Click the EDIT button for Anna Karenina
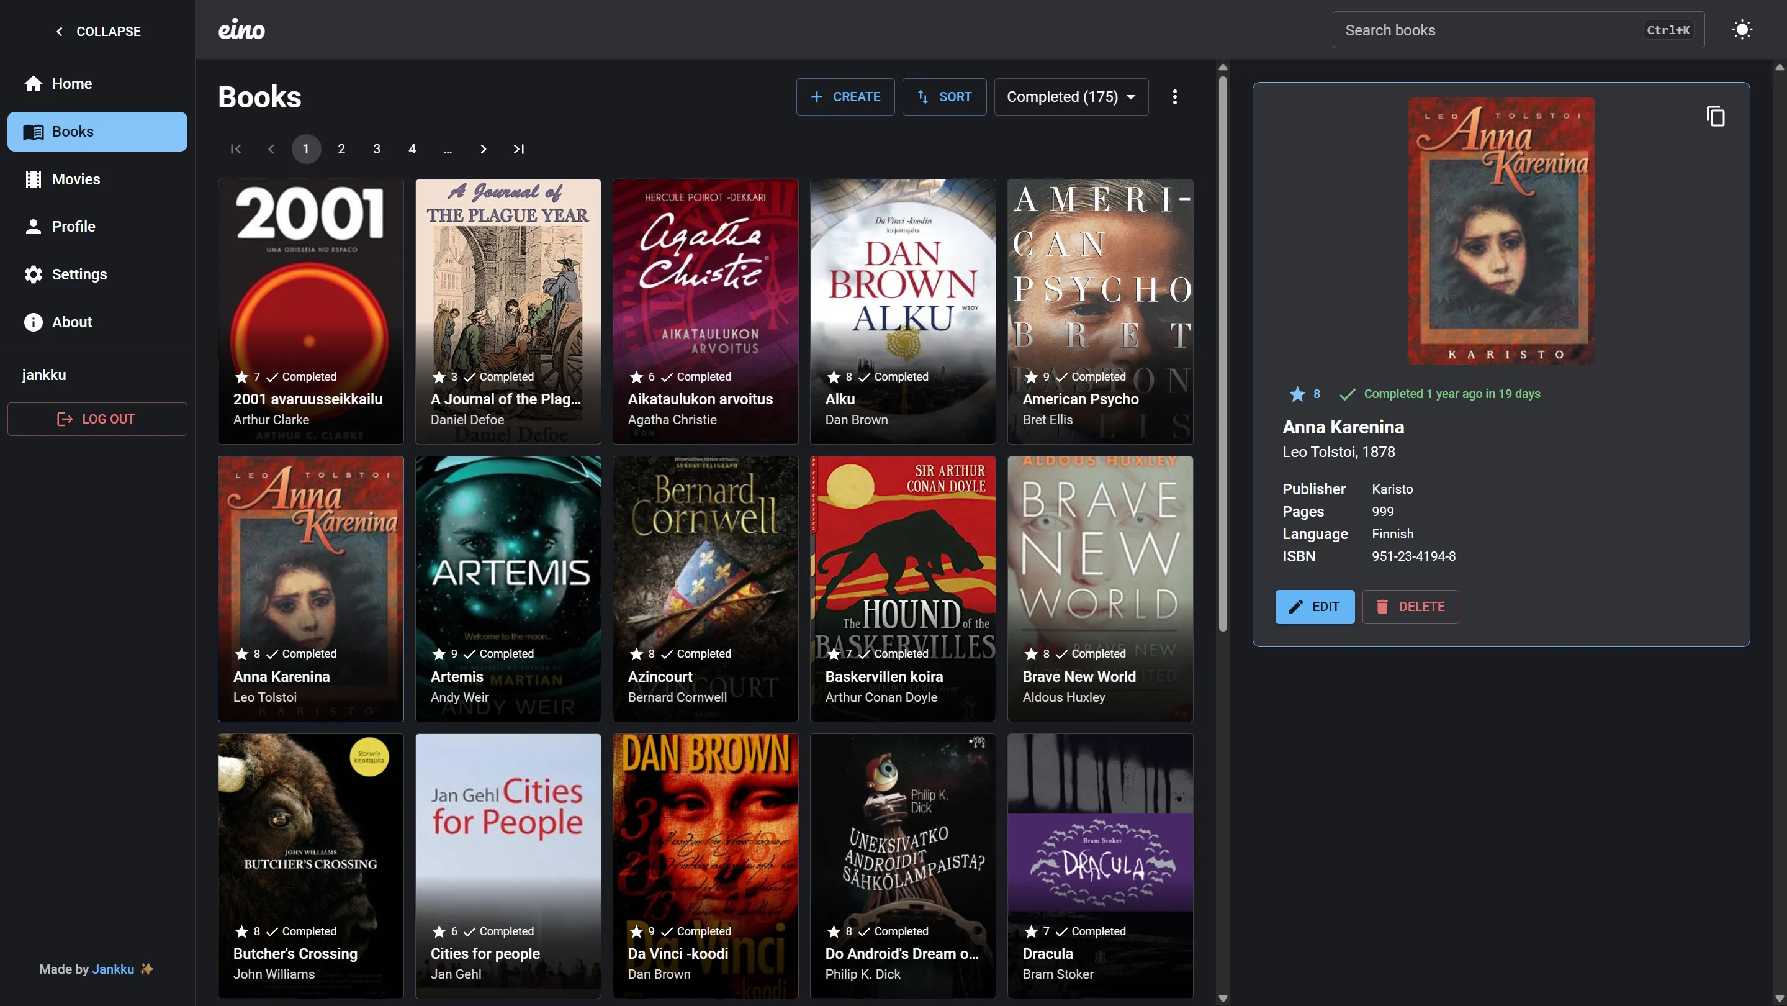The width and height of the screenshot is (1787, 1006). (x=1315, y=606)
